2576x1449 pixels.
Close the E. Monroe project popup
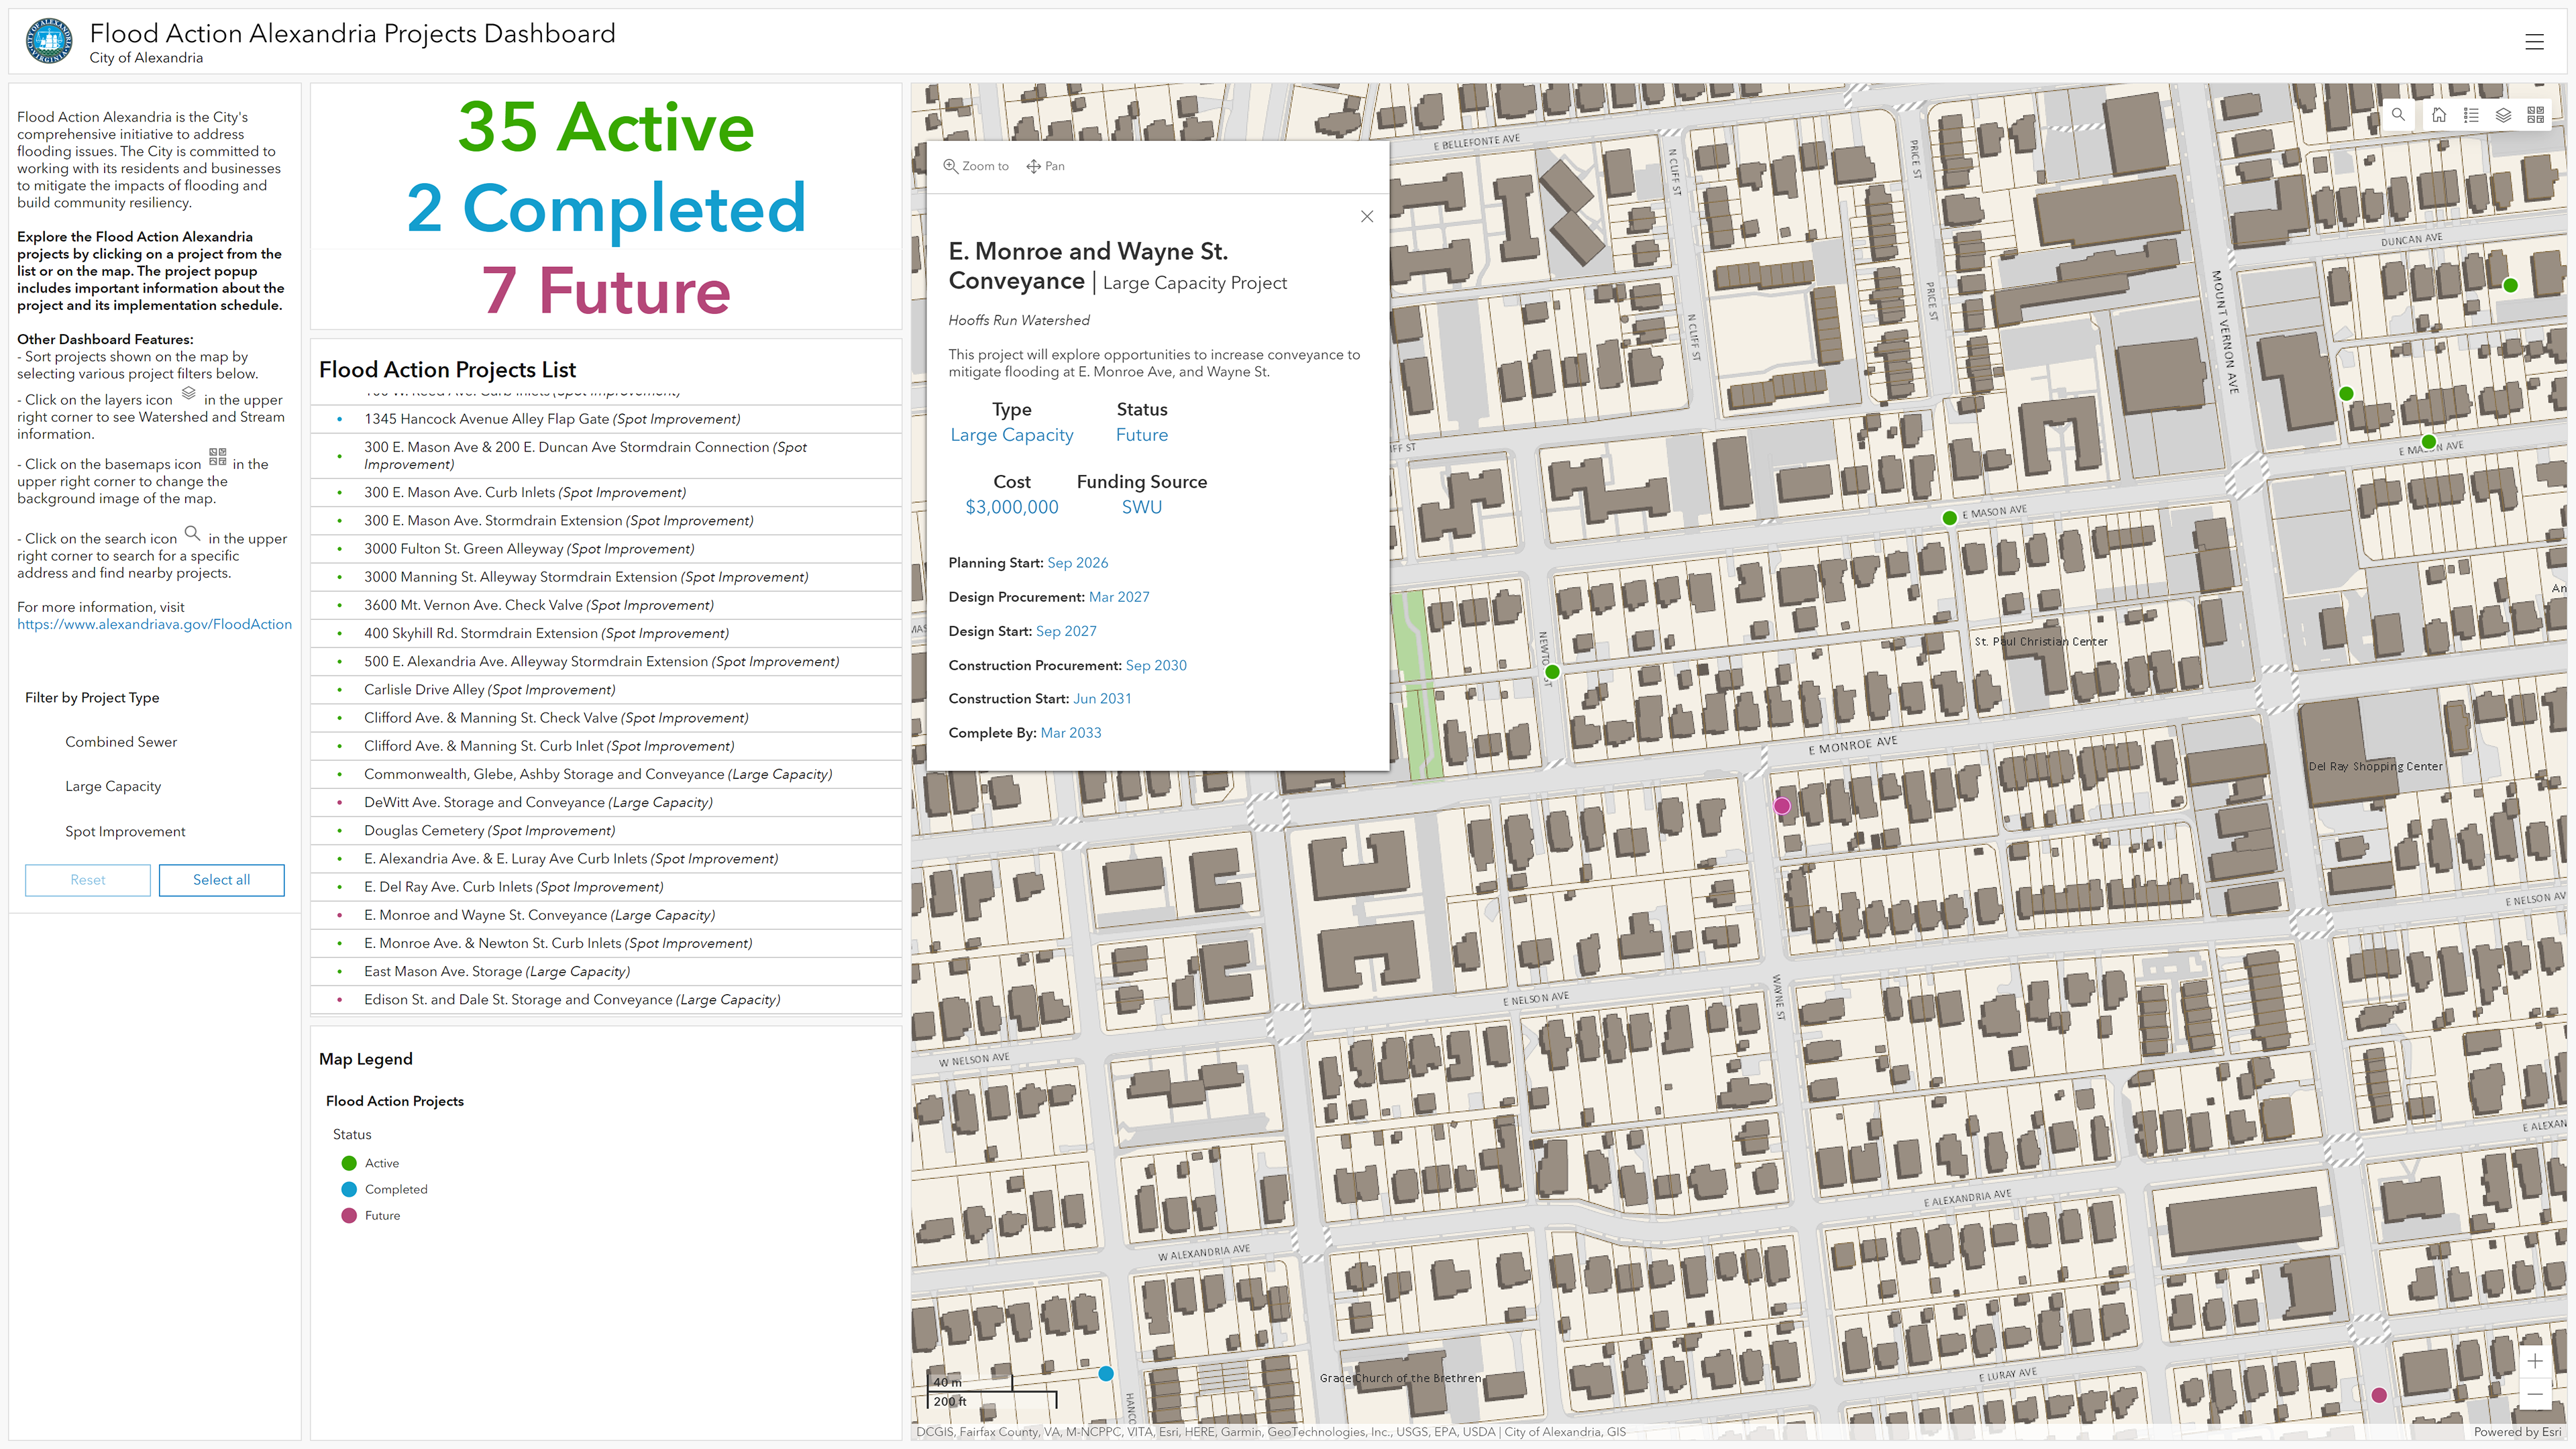coord(1367,216)
